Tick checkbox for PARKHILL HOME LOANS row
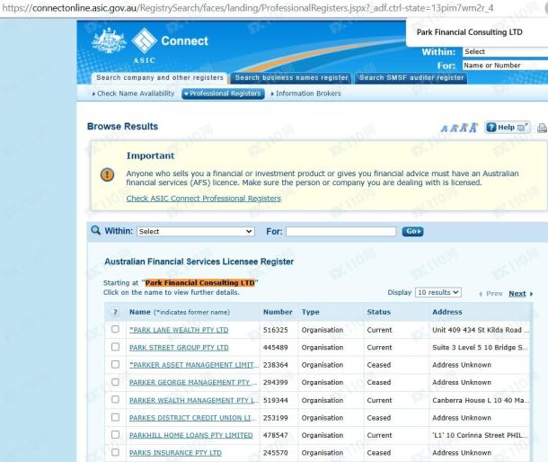This screenshot has height=462, width=548. point(115,435)
